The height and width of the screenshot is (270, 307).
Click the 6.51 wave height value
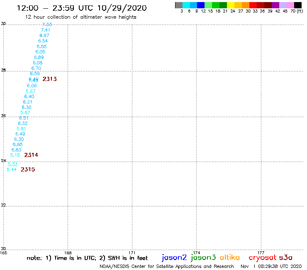click(x=24, y=118)
